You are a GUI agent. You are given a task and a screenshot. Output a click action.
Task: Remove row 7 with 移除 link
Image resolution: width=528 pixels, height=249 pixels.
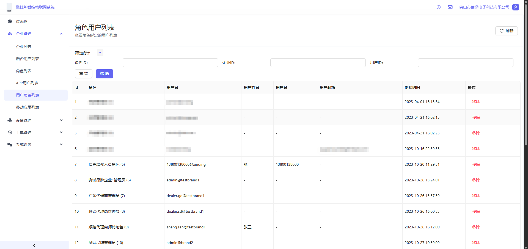[476, 164]
